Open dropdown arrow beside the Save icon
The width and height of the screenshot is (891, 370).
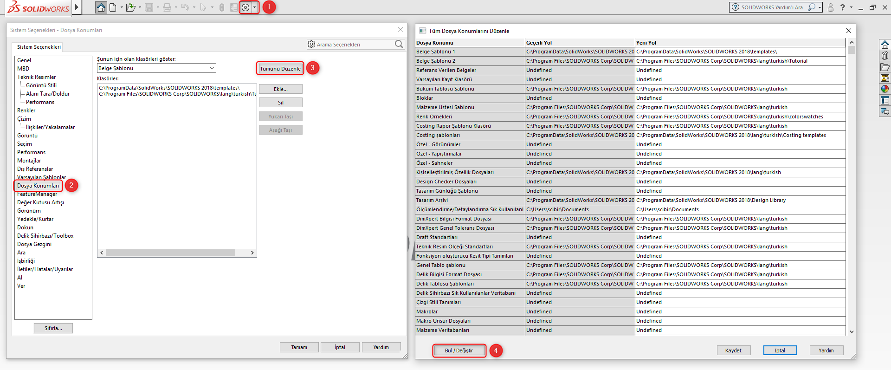(158, 7)
